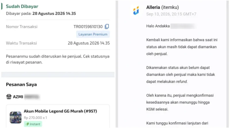This screenshot has height=128, width=230.
Task: View the Mobile Legend account product thumbnail
Action: click(x=16, y=117)
